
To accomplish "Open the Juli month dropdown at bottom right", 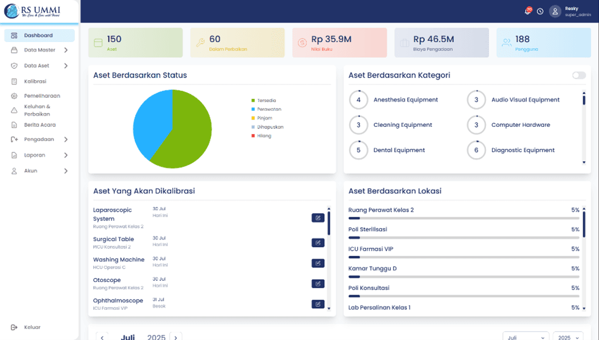I will click(526, 336).
